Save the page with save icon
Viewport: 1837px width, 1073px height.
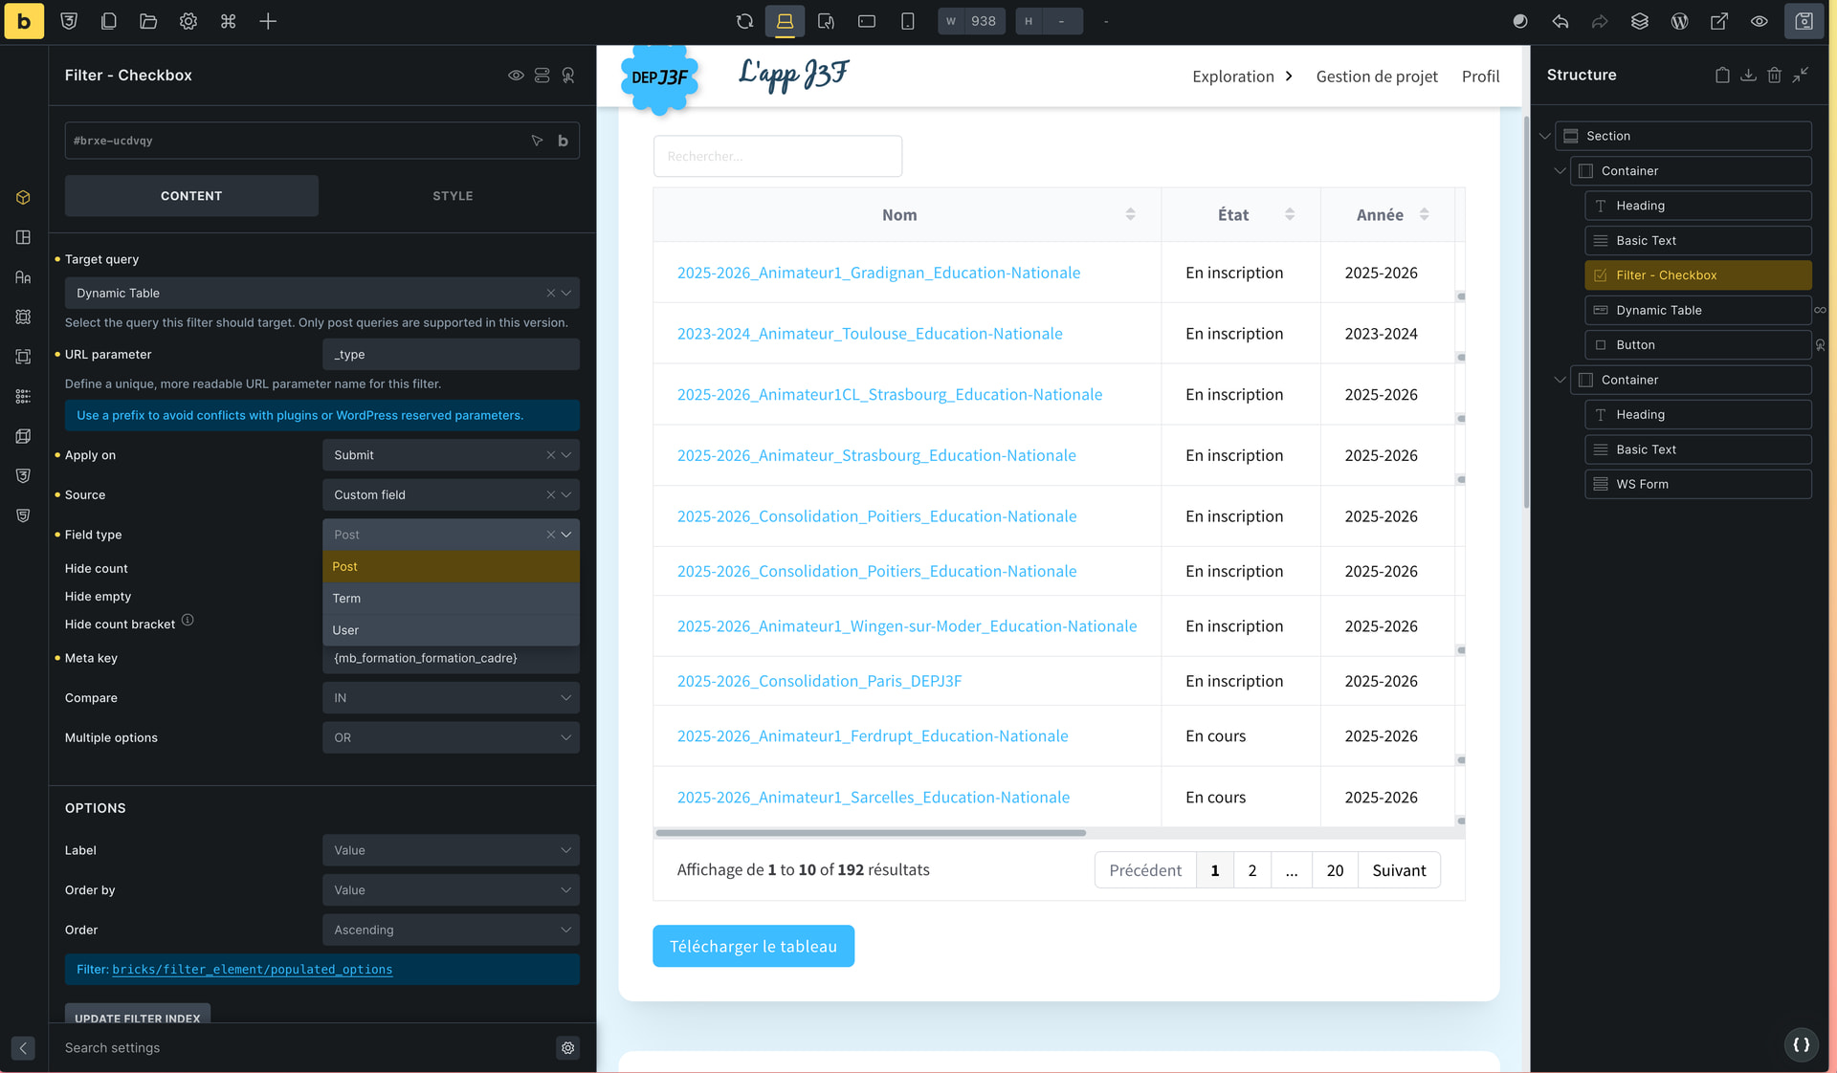[x=1804, y=21]
